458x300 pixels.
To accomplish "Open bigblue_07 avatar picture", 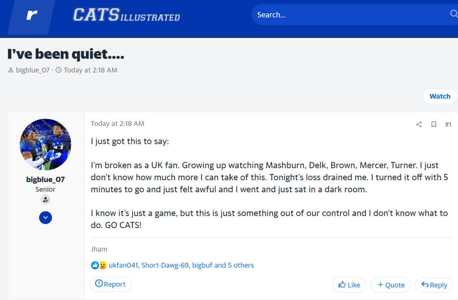I will click(45, 144).
